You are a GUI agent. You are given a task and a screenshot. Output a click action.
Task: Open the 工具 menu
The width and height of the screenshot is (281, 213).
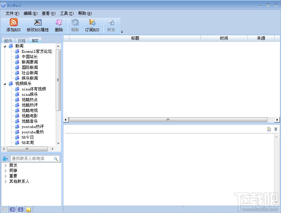point(66,13)
